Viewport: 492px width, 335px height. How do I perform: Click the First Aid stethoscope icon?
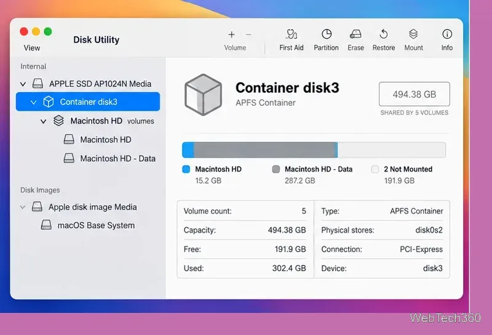click(292, 34)
